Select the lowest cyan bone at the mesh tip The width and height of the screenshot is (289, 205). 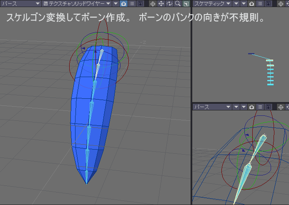click(x=86, y=177)
